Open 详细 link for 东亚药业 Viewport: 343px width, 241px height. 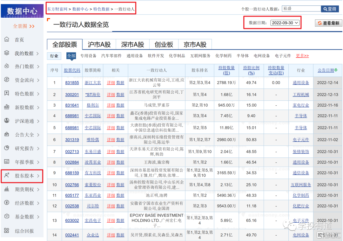(111, 195)
